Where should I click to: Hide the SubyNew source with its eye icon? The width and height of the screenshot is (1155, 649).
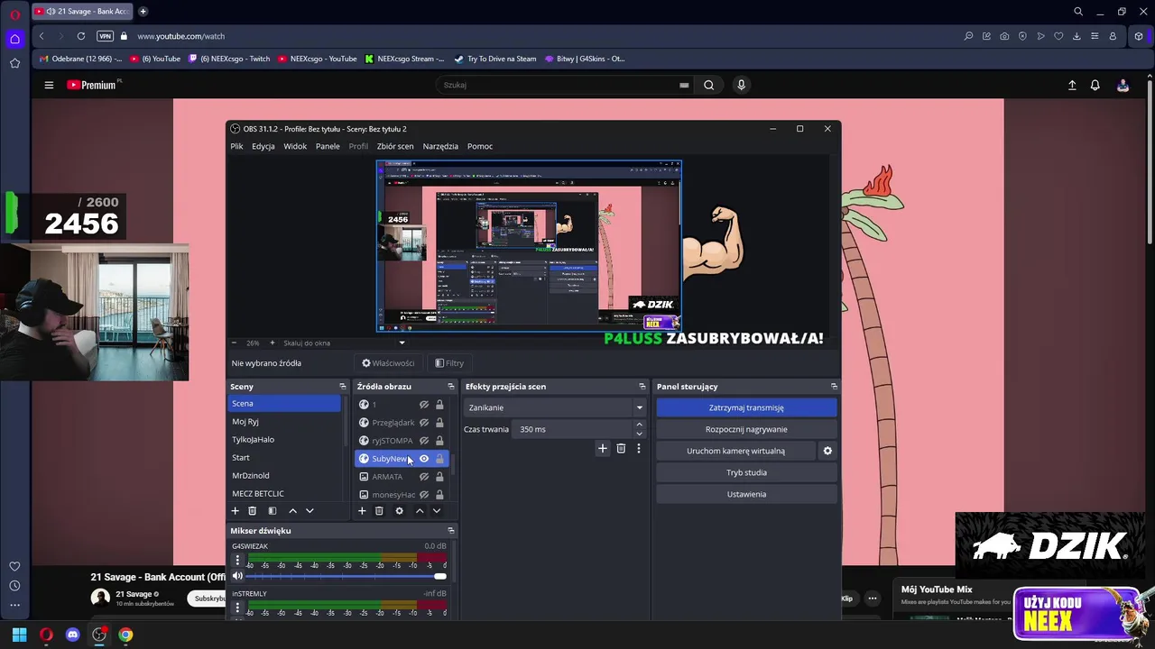(x=424, y=459)
